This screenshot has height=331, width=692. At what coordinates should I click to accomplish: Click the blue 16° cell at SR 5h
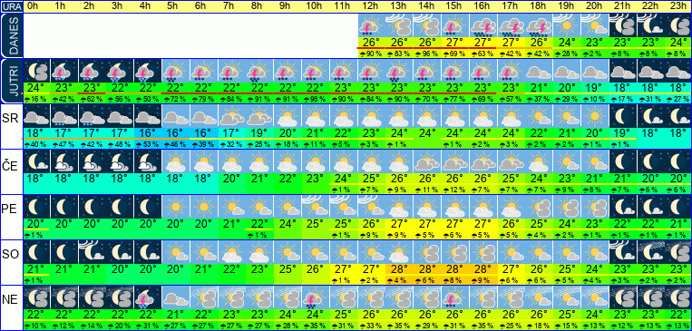(x=176, y=132)
